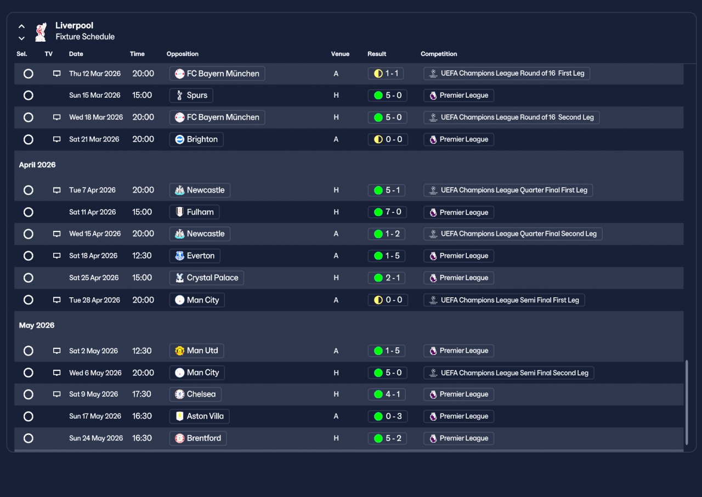View the 7 - 0 result against Fulham
This screenshot has width=702, height=497.
[388, 212]
